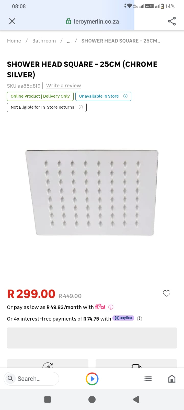Screen dimensions: 184x410
Task: Open the Write a review link
Action: (64, 86)
